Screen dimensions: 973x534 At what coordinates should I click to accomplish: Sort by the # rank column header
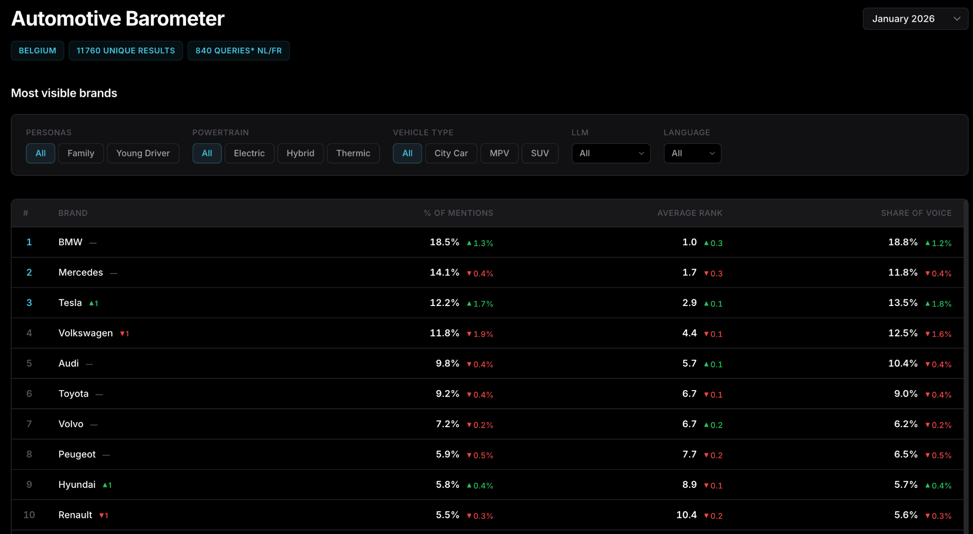[26, 213]
